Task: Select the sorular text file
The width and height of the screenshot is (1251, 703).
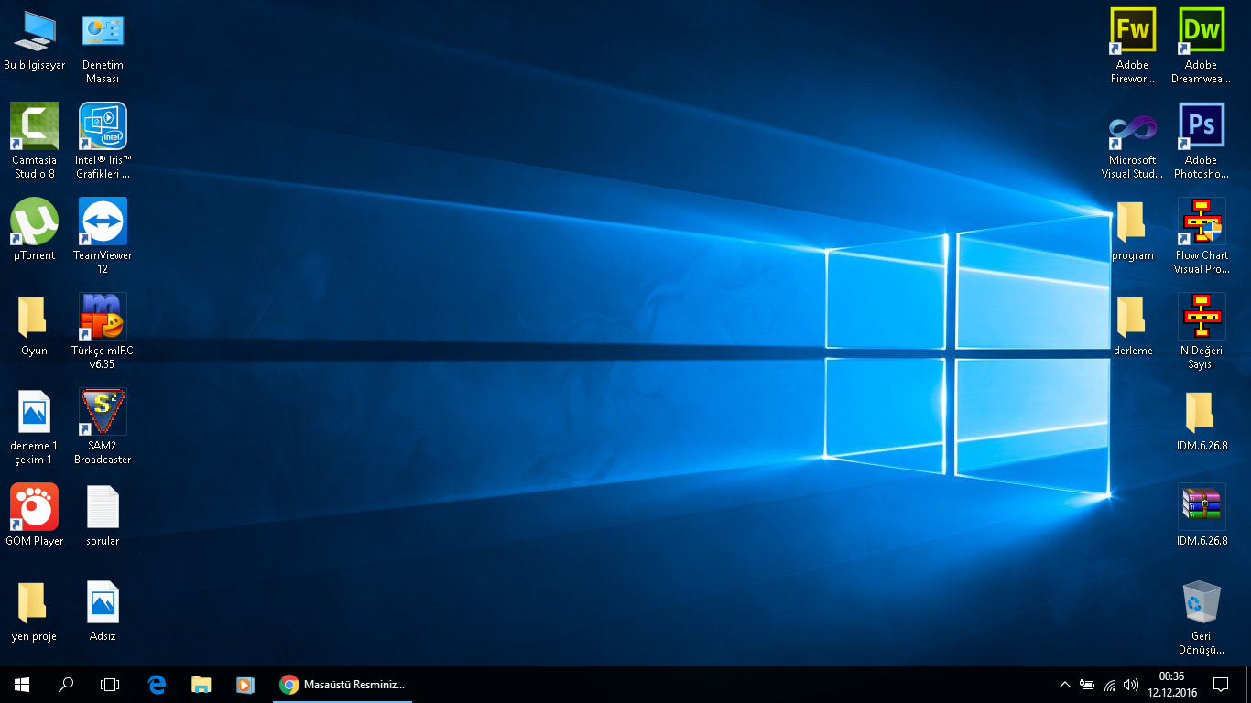Action: click(x=103, y=515)
